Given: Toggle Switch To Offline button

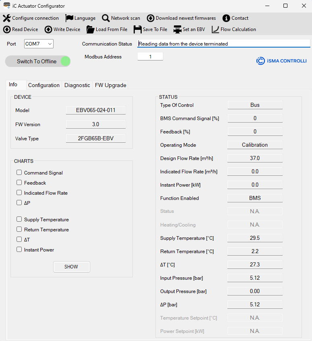Looking at the screenshot, I should (38, 61).
